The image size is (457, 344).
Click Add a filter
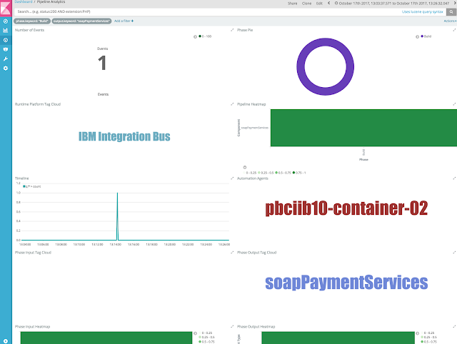[124, 21]
